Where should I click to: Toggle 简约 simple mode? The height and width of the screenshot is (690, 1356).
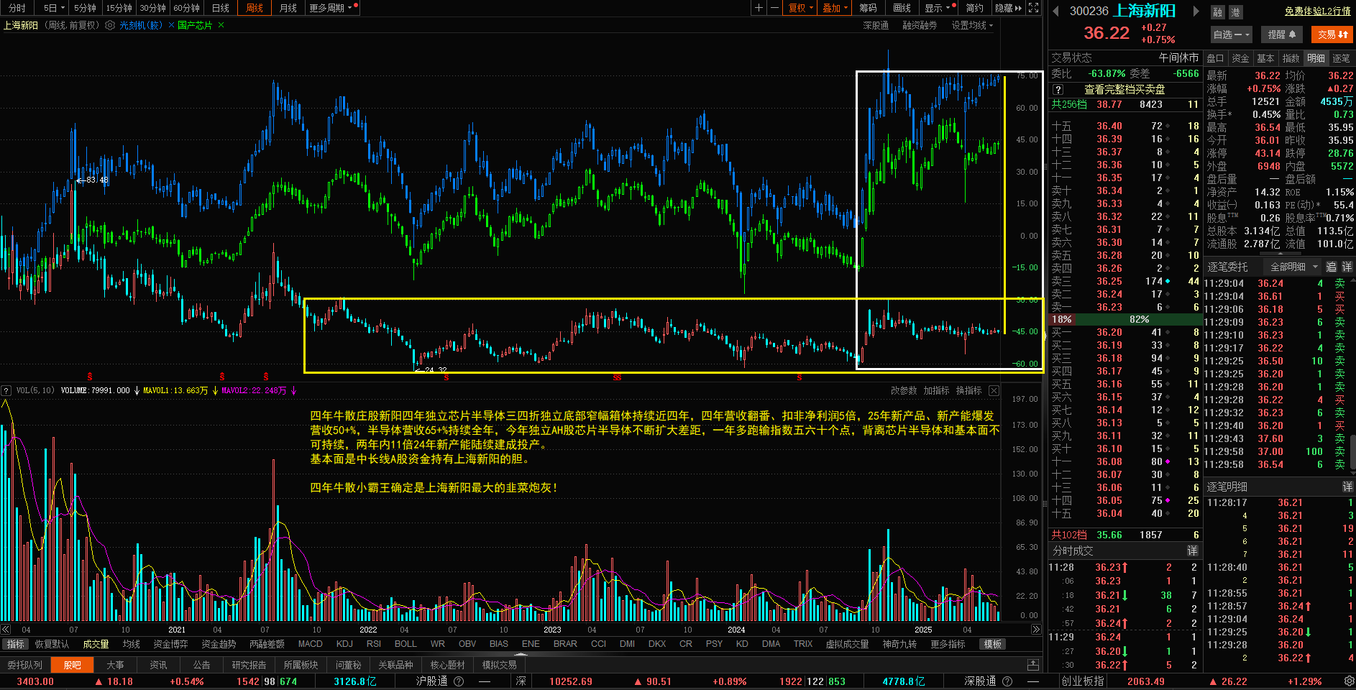click(x=974, y=8)
